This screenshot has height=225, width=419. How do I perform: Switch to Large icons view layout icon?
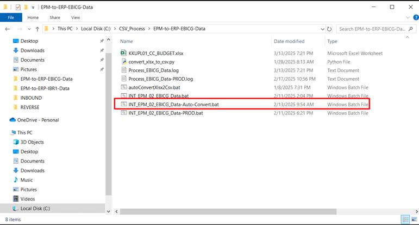(415, 220)
